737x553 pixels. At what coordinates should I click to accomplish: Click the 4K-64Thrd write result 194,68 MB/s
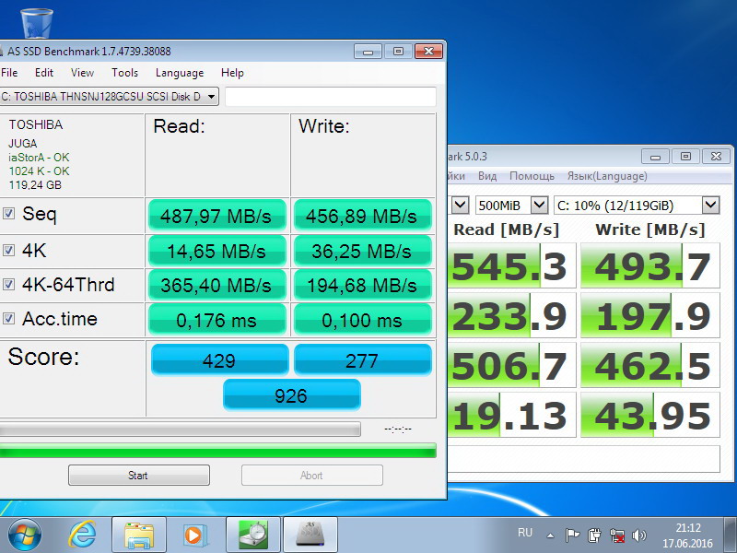tap(362, 285)
